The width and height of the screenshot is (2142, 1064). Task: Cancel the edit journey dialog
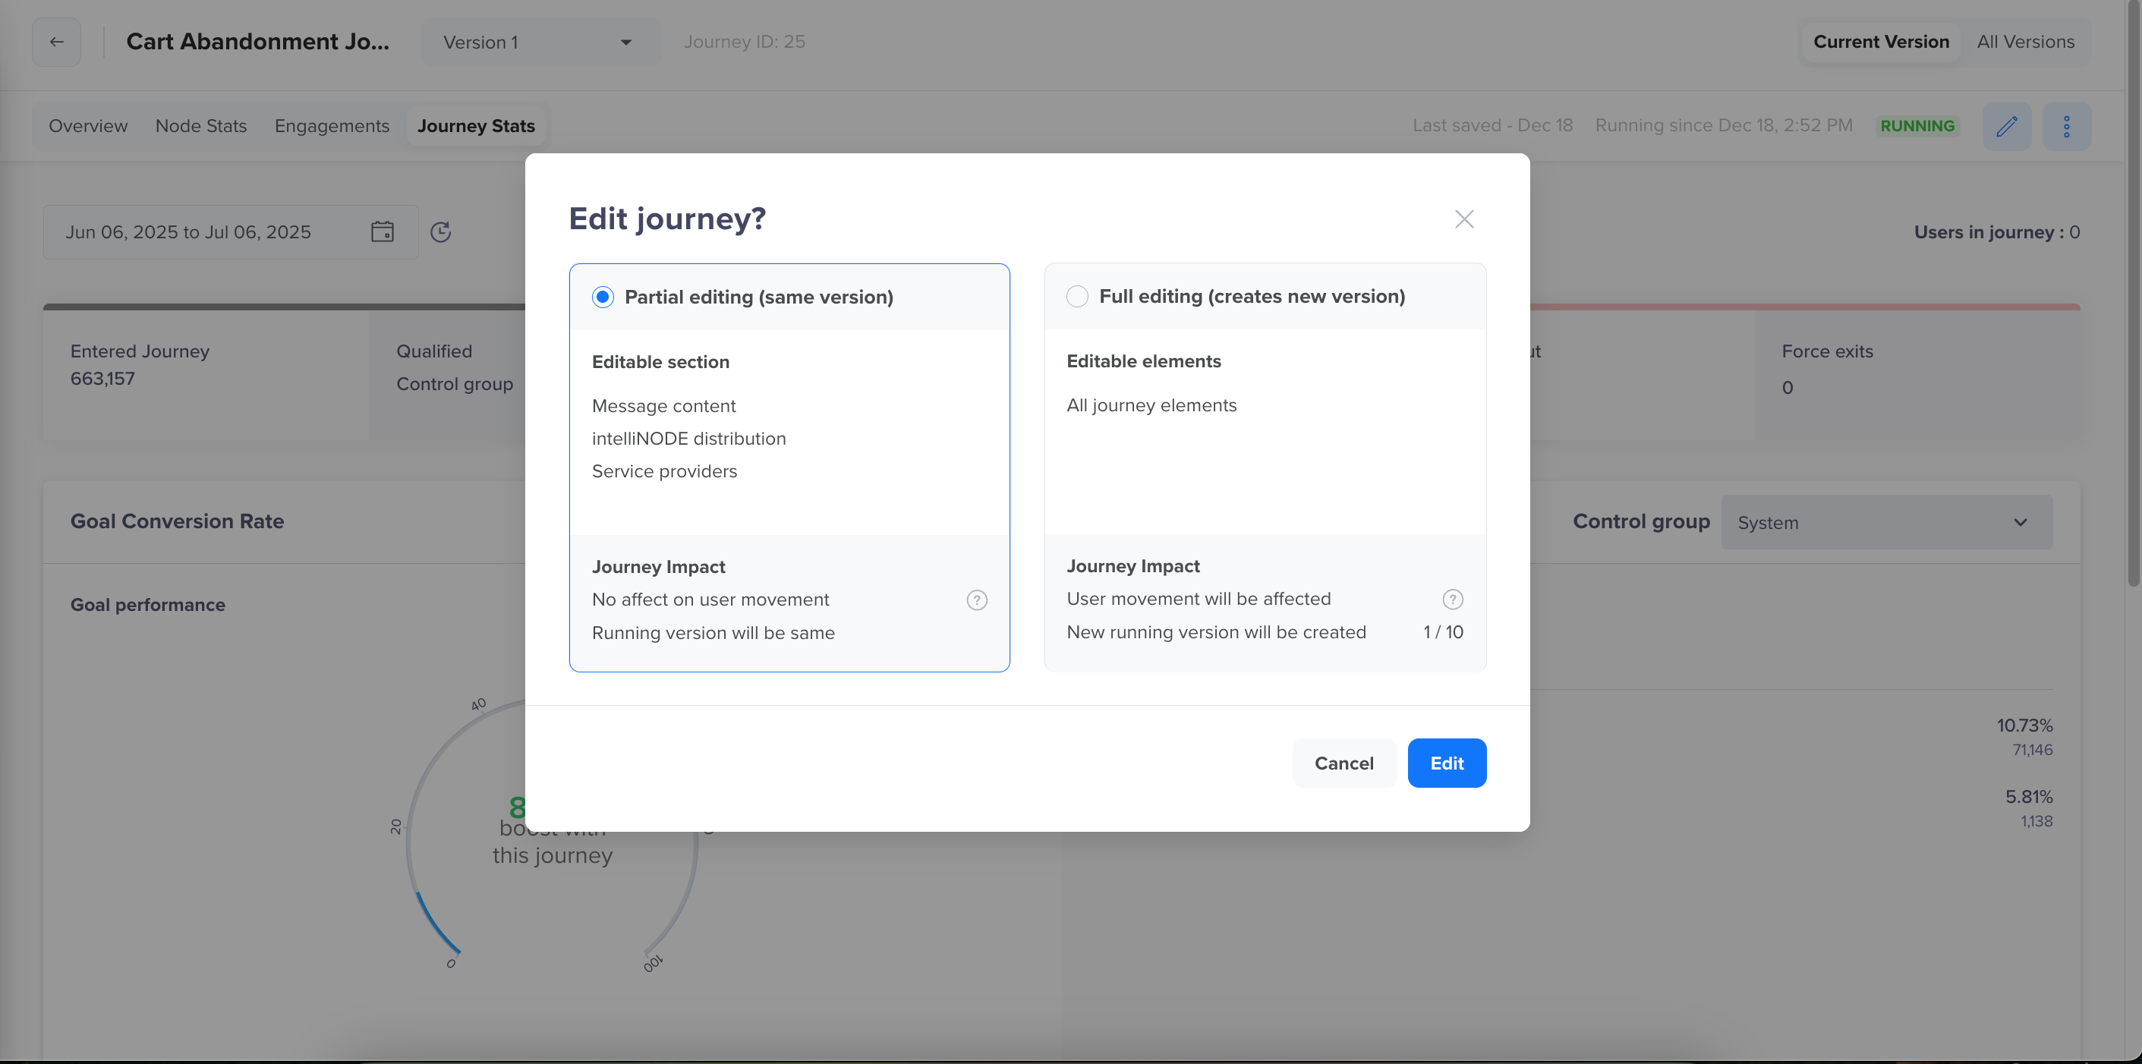point(1343,762)
